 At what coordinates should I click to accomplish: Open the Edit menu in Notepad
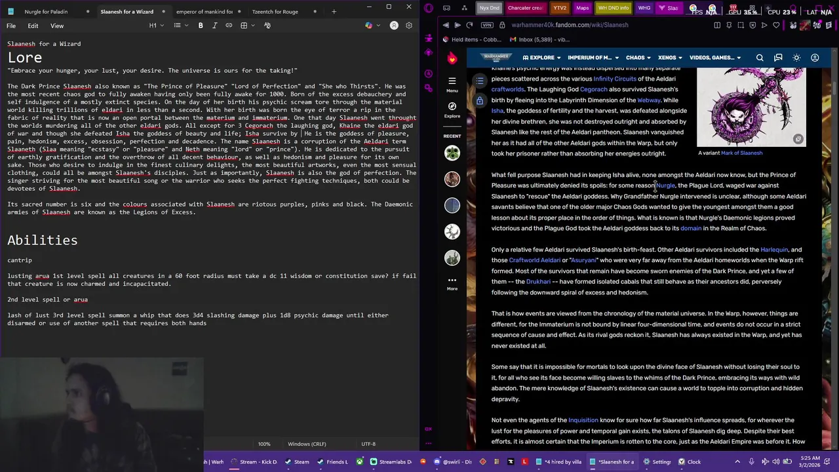click(x=33, y=26)
